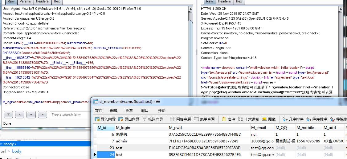Select the M_id cell with value 23
Screen dimensions: 347x159
[x=106, y=148]
